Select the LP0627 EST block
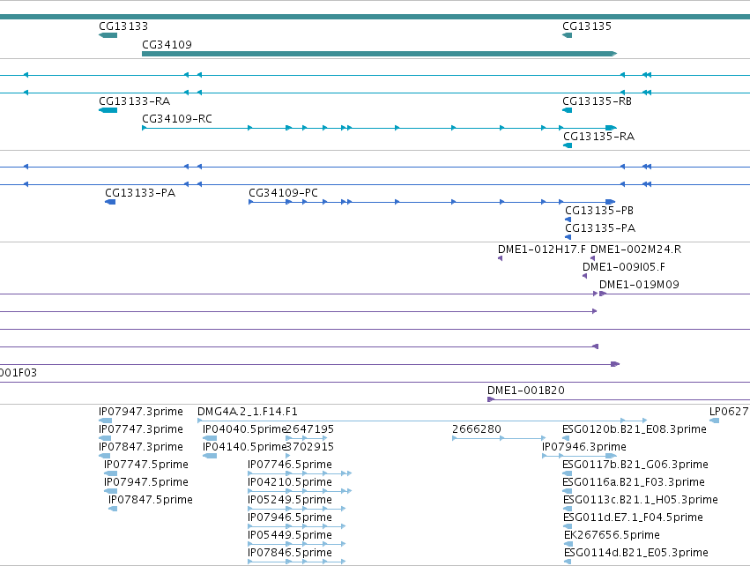Screen dimensions: 750x566 tap(714, 421)
